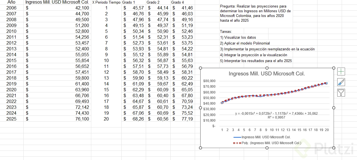Select the Poly. trendline legend entry
This screenshot has width=357, height=160.
pos(267,143)
